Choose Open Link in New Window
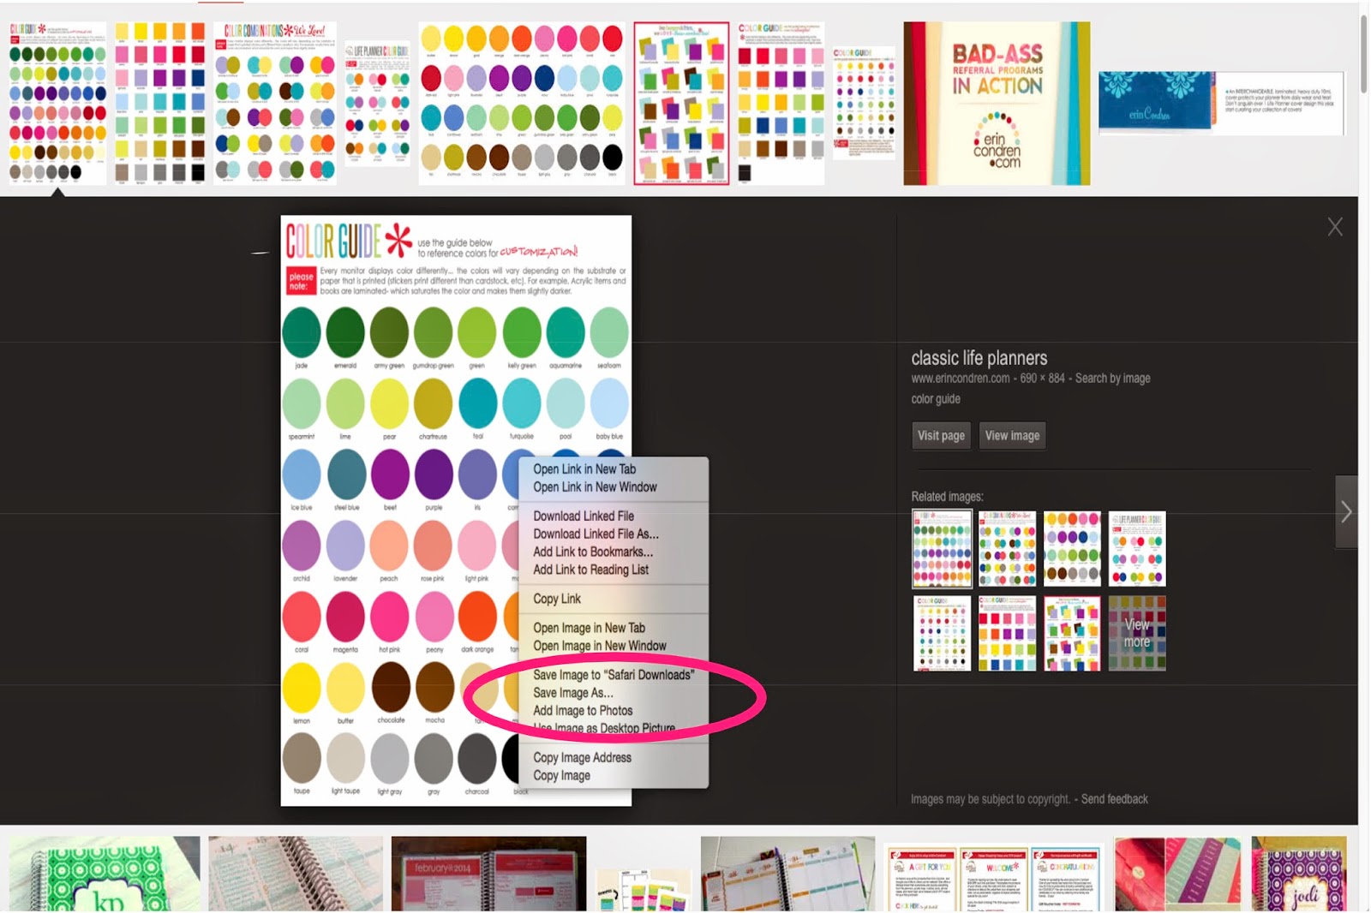Image resolution: width=1371 pixels, height=913 pixels. click(x=595, y=486)
